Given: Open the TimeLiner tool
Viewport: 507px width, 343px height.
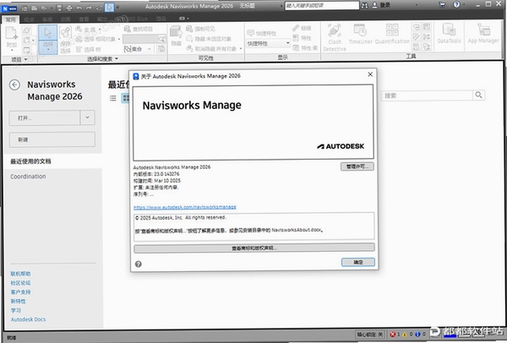Looking at the screenshot, I should [360, 34].
